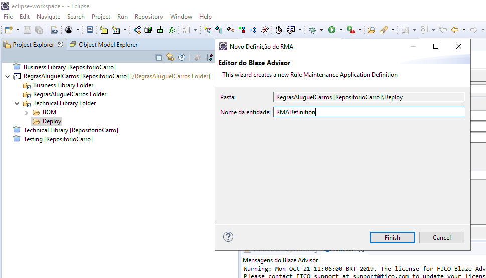486x278 pixels.
Task: Click the pen marker toolbar icon
Action: click(384, 30)
